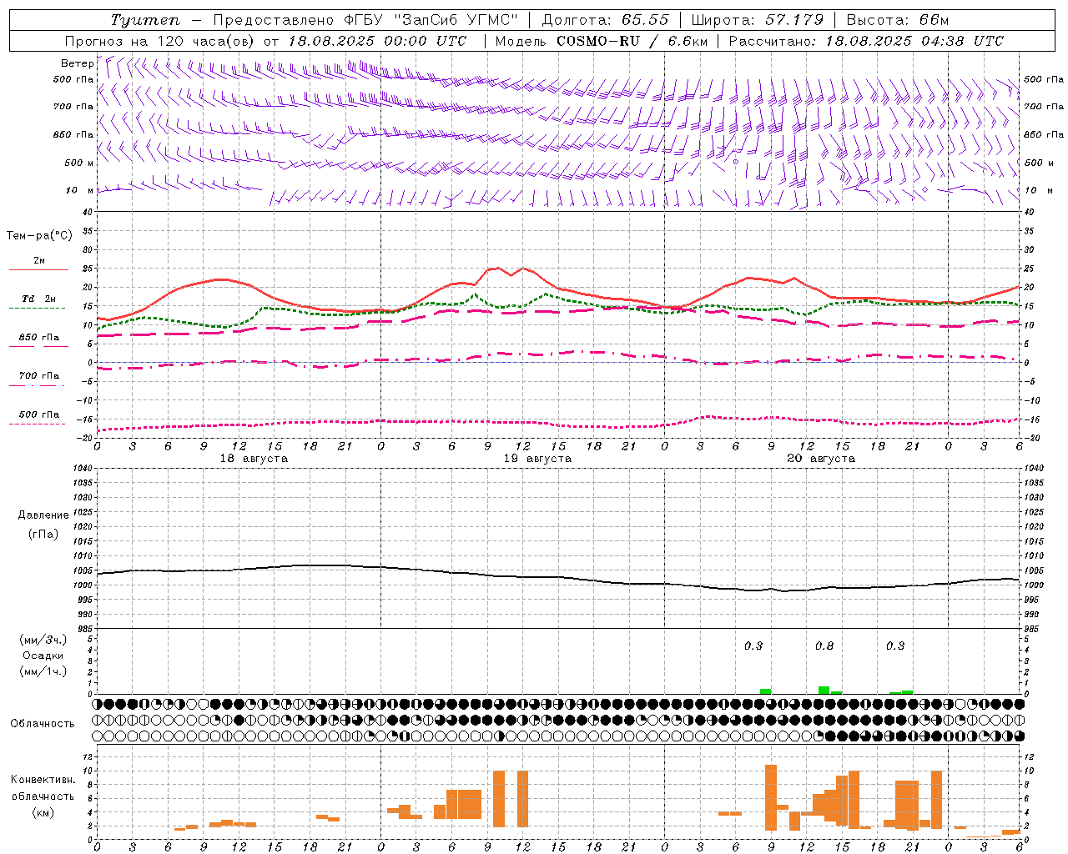Click the "Долгота: 65.55" longitude value
Viewport: 1068px width, 854px height.
[605, 20]
